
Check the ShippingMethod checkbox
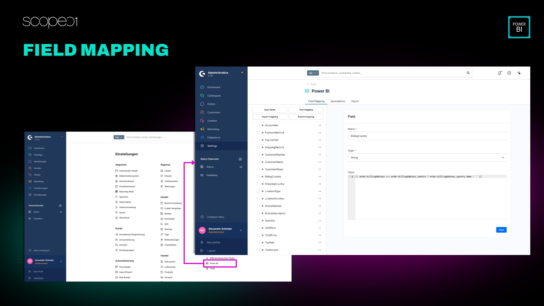(x=258, y=147)
